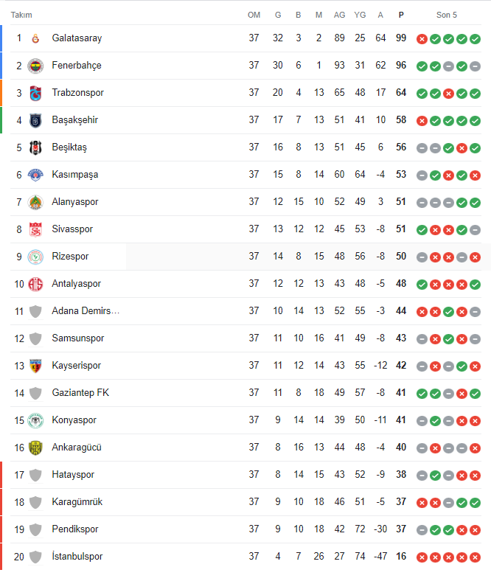Click the Fenerbahçe club crest

[35, 66]
